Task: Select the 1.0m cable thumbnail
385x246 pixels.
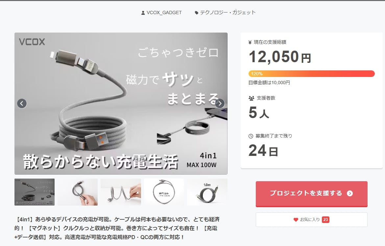Action: point(207,192)
